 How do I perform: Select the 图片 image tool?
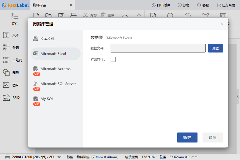(11, 85)
